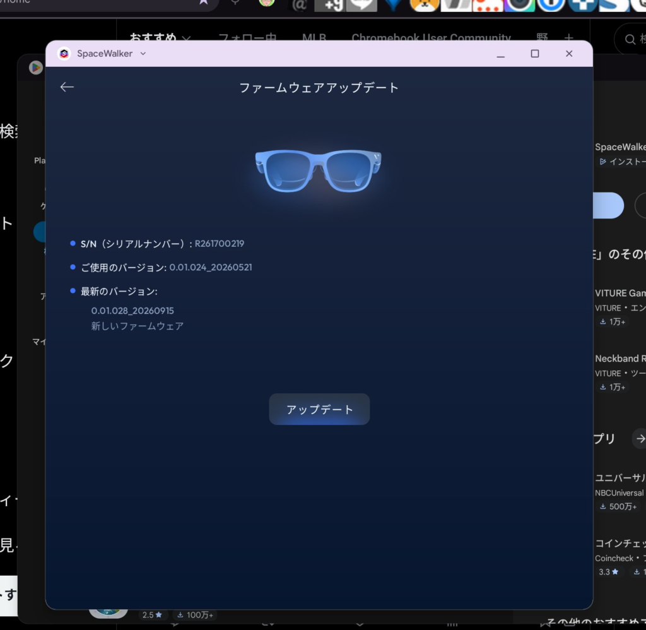Image resolution: width=646 pixels, height=630 pixels.
Task: Click the 最新のバージョン label
Action: pyautogui.click(x=119, y=292)
